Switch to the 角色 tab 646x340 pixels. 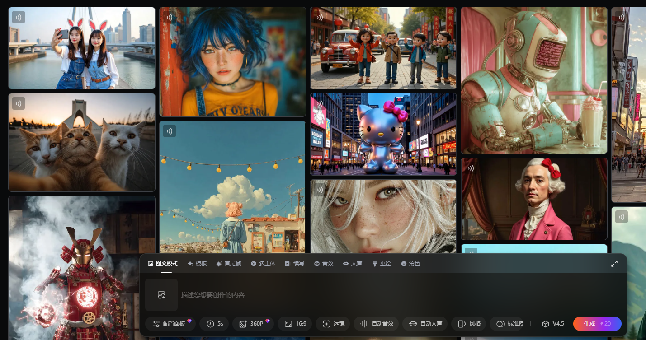(x=410, y=264)
